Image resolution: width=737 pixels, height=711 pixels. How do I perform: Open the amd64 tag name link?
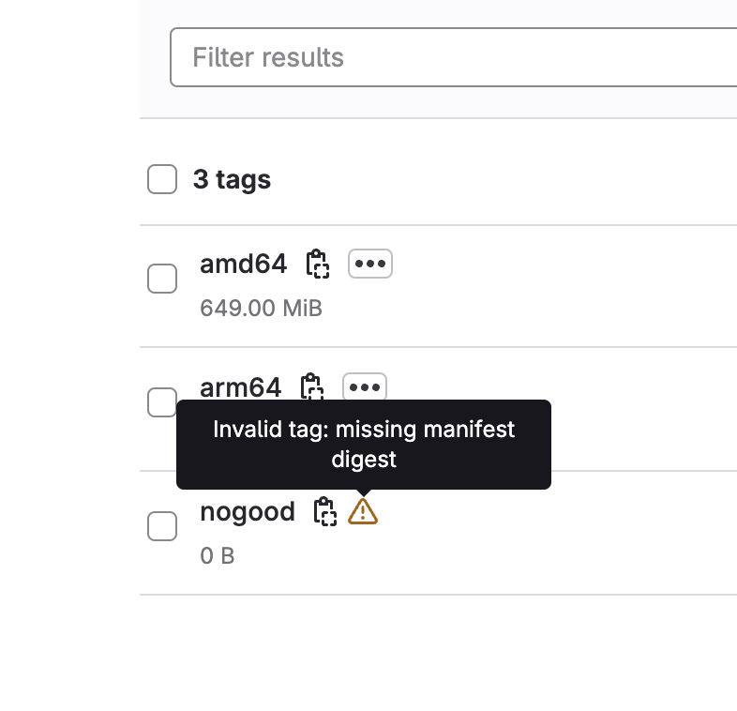[243, 265]
